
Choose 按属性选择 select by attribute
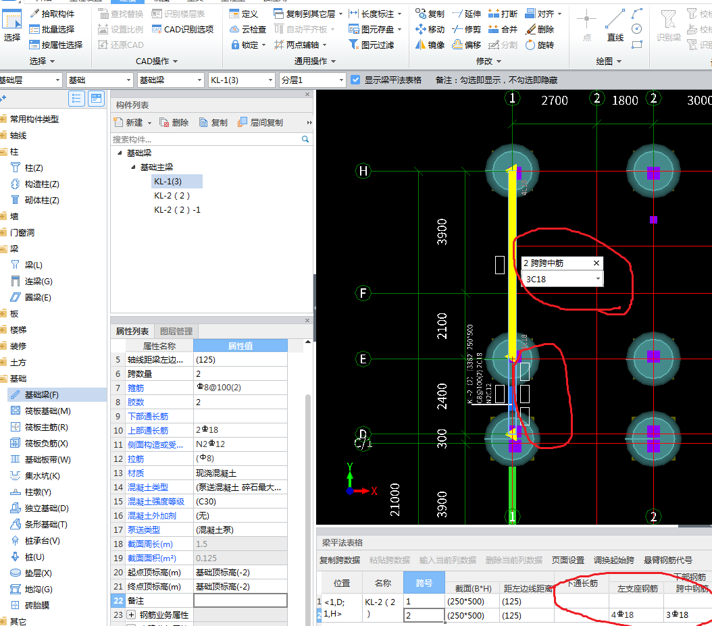[56, 45]
